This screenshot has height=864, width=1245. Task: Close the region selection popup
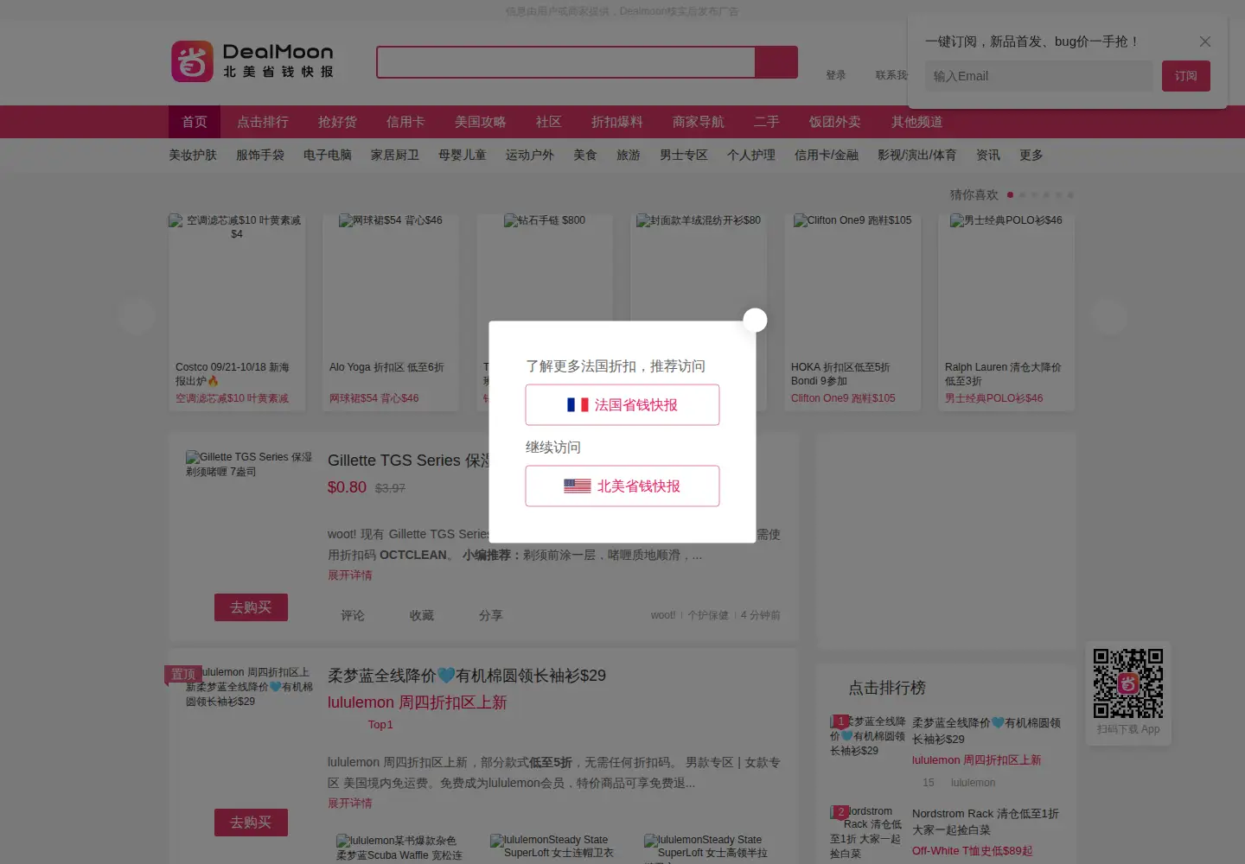(x=756, y=321)
